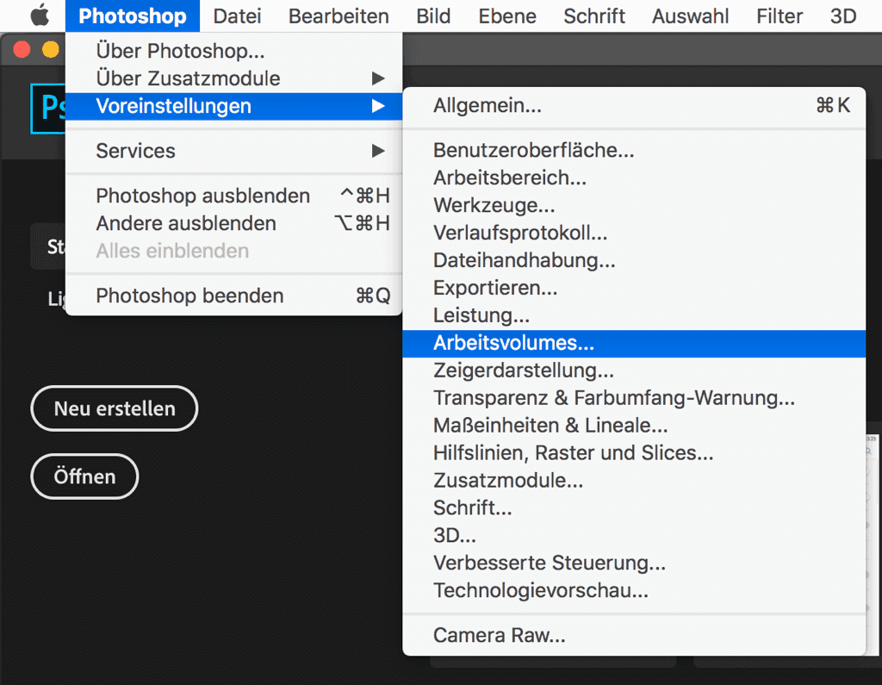Open Verbesserte Steuerung...
Image resolution: width=882 pixels, height=685 pixels.
click(x=634, y=564)
